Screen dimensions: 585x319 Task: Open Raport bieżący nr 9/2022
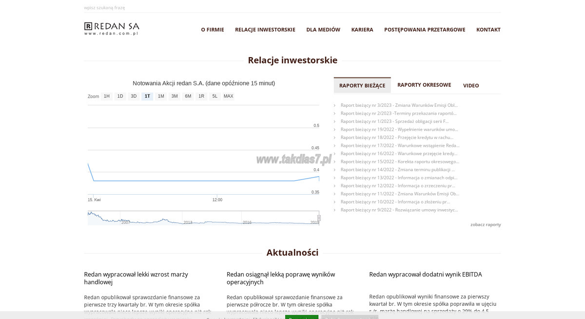(399, 210)
